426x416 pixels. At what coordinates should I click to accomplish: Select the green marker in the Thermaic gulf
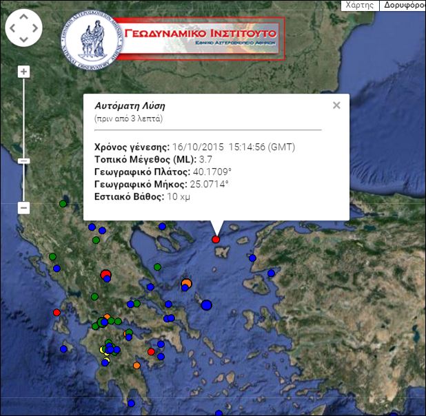tap(157, 267)
